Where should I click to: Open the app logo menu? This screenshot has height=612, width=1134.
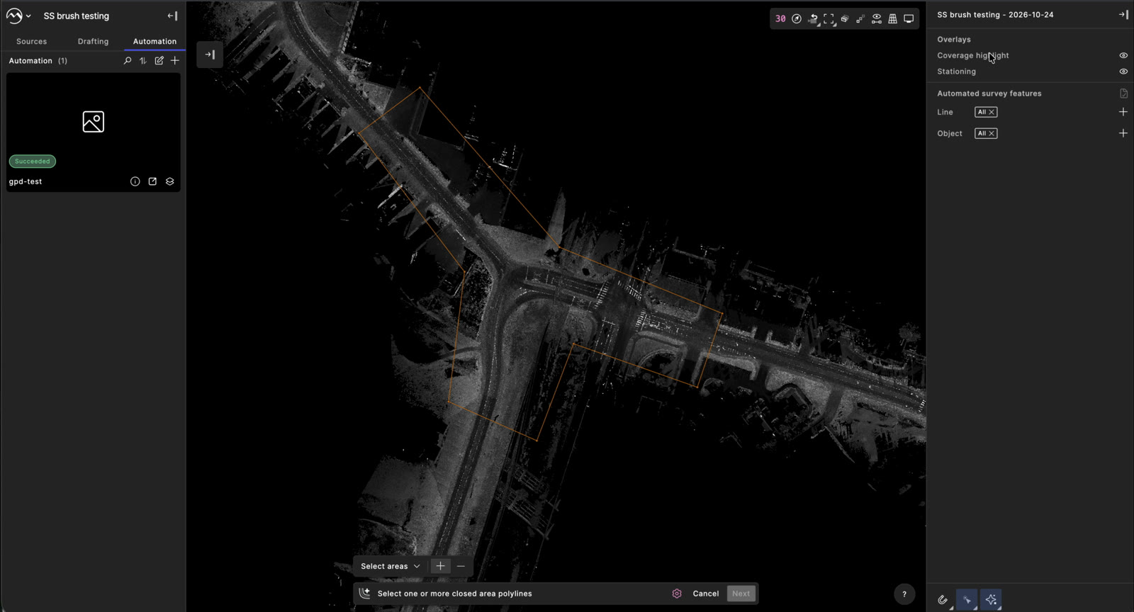(18, 16)
